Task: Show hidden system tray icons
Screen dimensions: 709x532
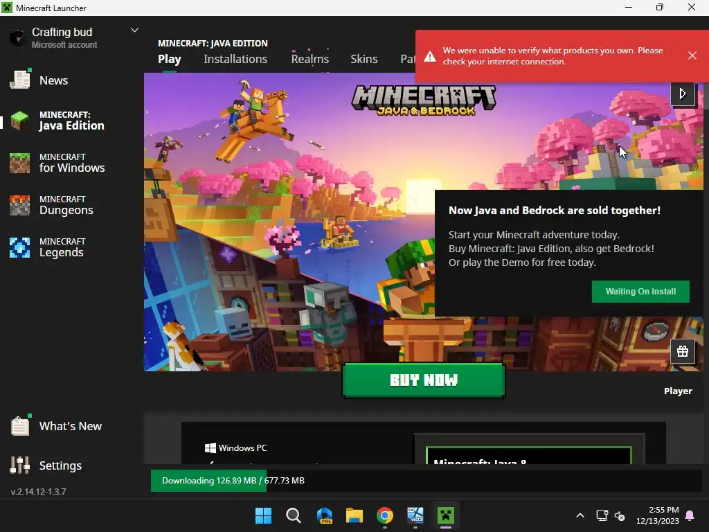Action: (x=580, y=515)
